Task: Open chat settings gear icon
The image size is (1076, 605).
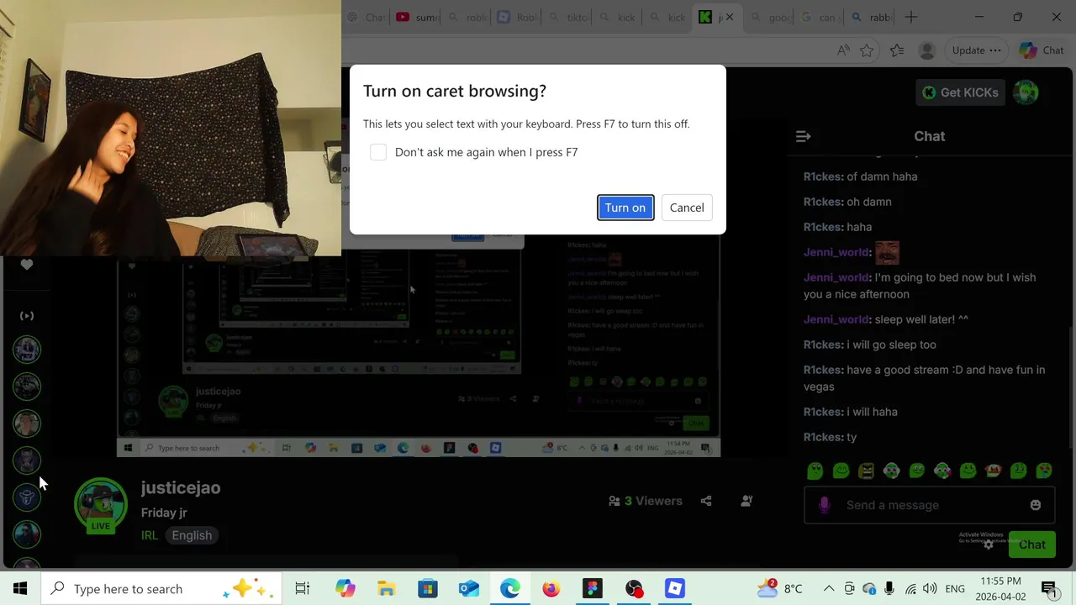Action: tap(989, 544)
